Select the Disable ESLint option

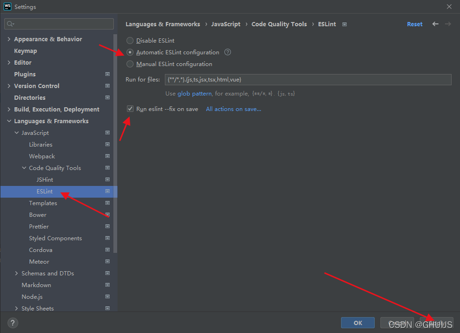click(x=129, y=40)
